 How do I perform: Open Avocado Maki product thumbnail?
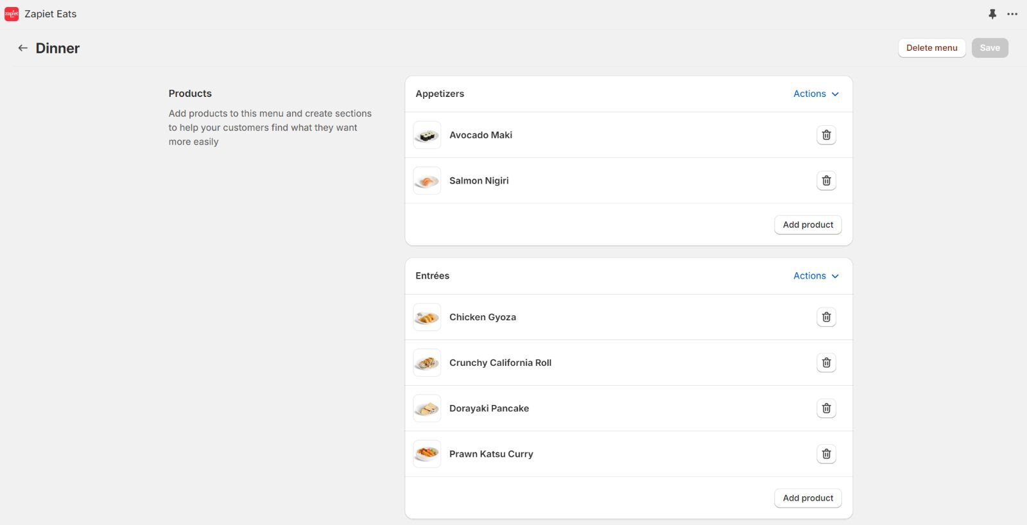point(427,135)
